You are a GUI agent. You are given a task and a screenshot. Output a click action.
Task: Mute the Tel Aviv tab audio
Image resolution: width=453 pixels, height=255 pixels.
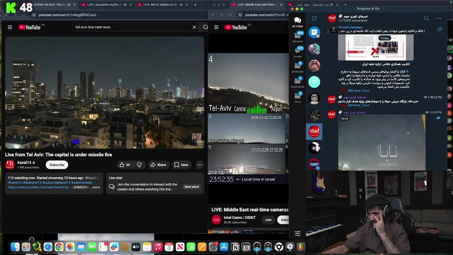click(69, 5)
